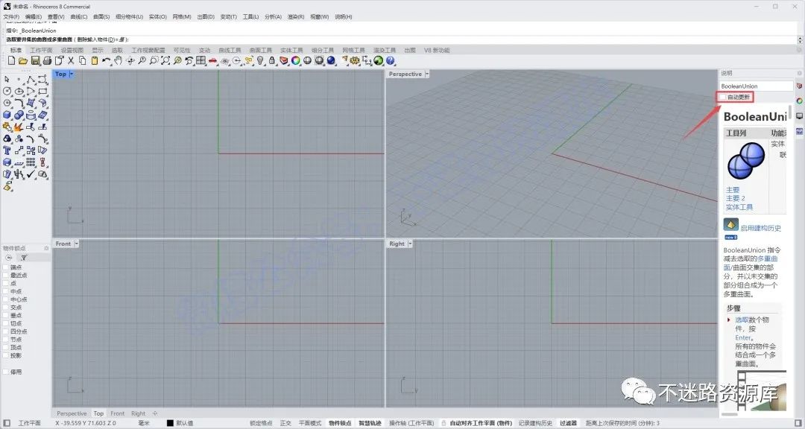Open a file with the folder icon
This screenshot has width=805, height=429.
[x=23, y=60]
